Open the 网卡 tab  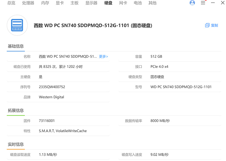click(123, 3)
